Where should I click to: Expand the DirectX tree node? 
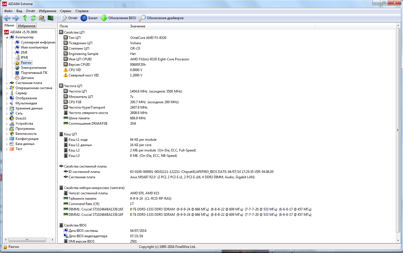(x=7, y=118)
